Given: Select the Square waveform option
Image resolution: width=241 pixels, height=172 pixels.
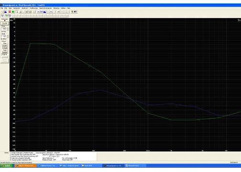Looking at the screenshot, I should [x=5, y=45].
